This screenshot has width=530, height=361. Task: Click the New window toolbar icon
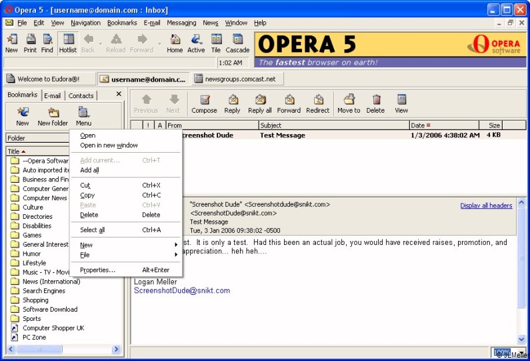(x=11, y=43)
